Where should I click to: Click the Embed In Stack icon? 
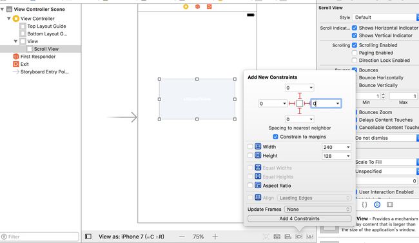[277, 237]
